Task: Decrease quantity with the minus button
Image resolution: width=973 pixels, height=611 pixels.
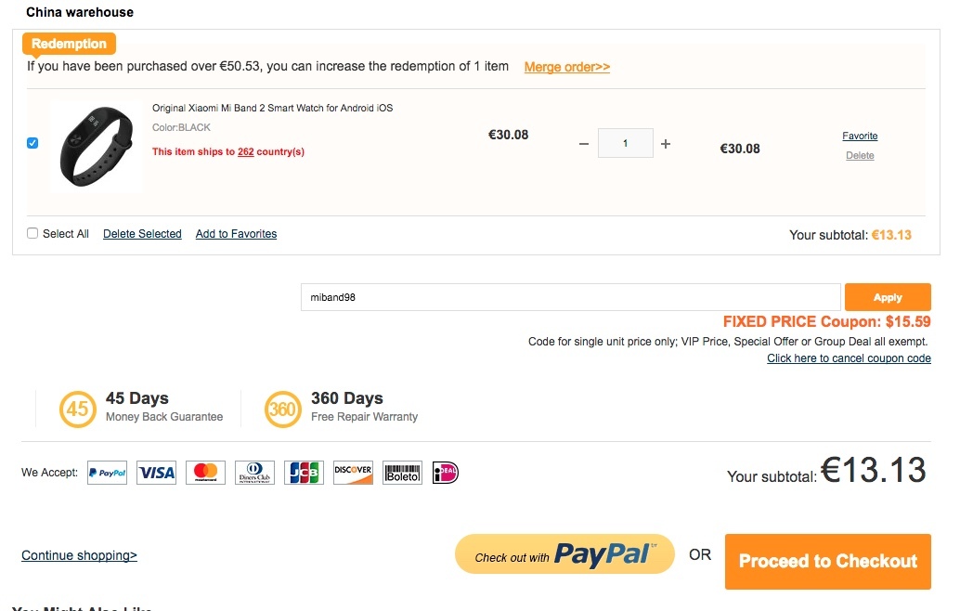Action: pos(583,143)
